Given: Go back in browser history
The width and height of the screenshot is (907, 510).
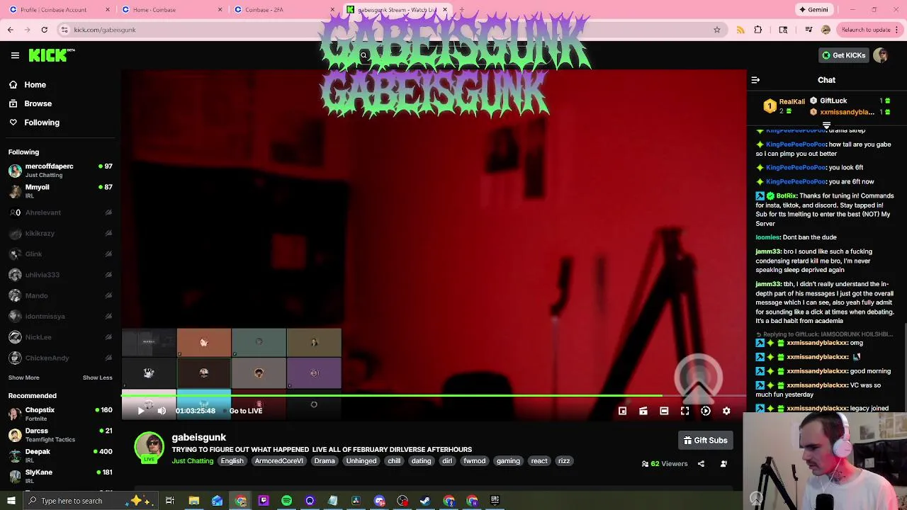Looking at the screenshot, I should tap(10, 30).
